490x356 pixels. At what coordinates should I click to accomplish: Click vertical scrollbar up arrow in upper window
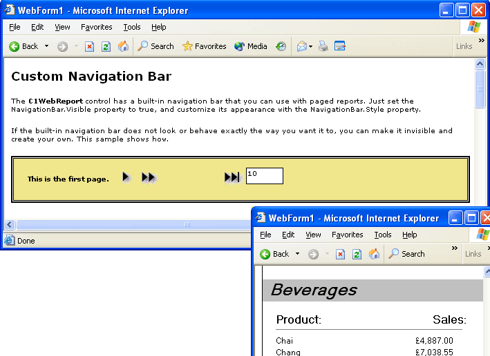pos(480,63)
